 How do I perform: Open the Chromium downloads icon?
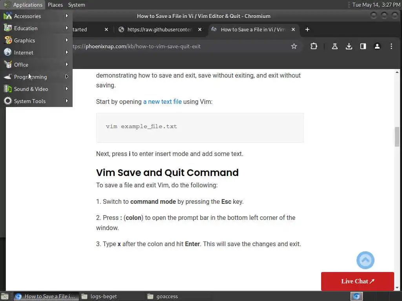coord(349,46)
